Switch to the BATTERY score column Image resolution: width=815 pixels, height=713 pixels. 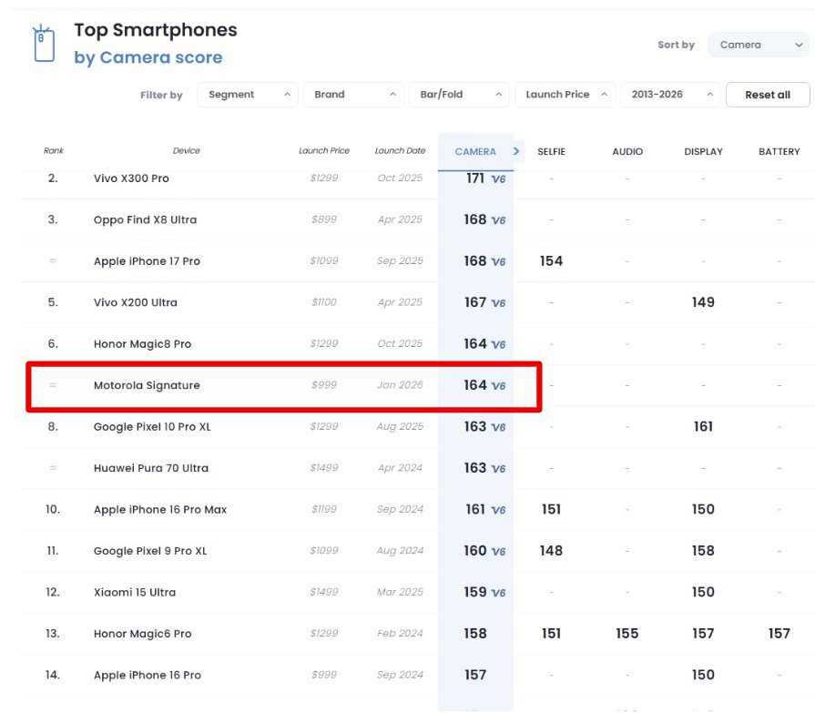coord(779,152)
